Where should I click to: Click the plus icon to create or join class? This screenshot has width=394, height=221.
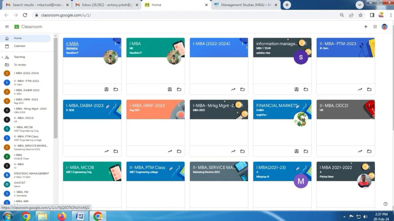coord(366,26)
